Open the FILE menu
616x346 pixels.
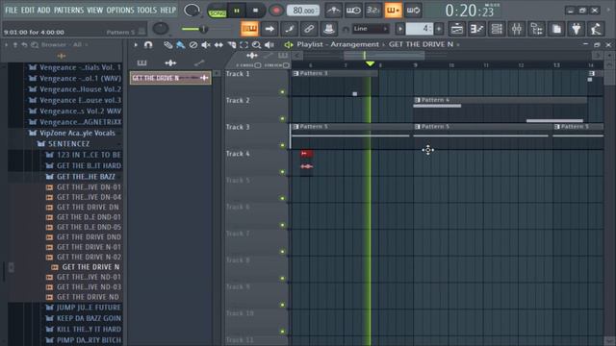[11, 10]
